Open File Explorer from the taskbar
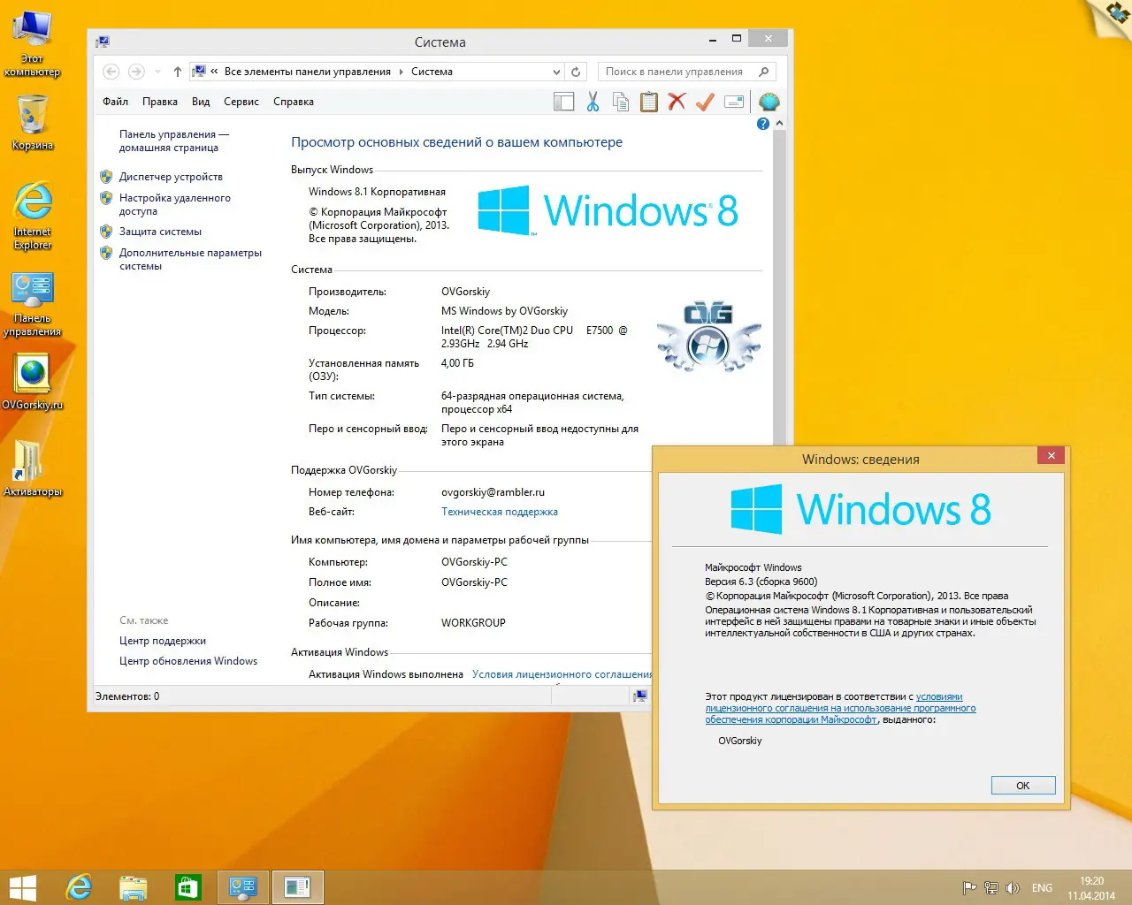Image resolution: width=1132 pixels, height=905 pixels. click(x=134, y=887)
